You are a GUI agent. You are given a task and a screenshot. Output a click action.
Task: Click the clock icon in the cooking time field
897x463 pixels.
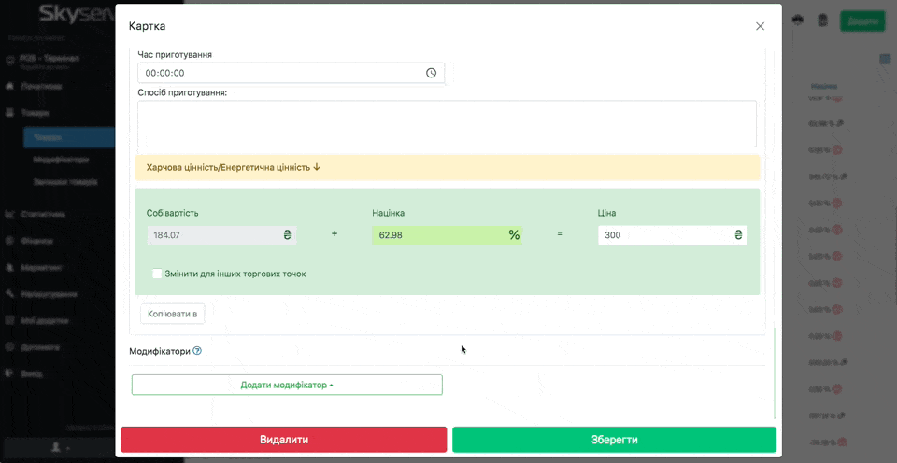click(431, 73)
